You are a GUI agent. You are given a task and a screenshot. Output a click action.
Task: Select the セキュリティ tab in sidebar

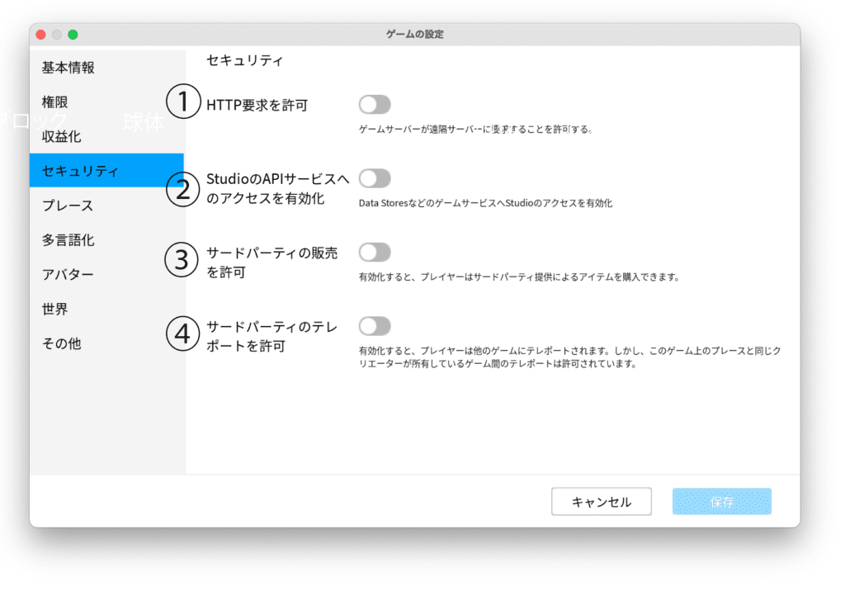[81, 171]
